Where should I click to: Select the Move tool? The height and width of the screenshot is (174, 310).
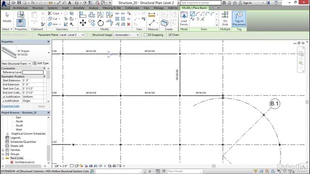pyautogui.click(x=83, y=23)
